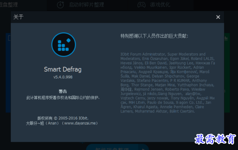Image resolution: width=238 pixels, height=150 pixels.
Task: Click the 特别感谢 contributors heading
Action: 154,36
